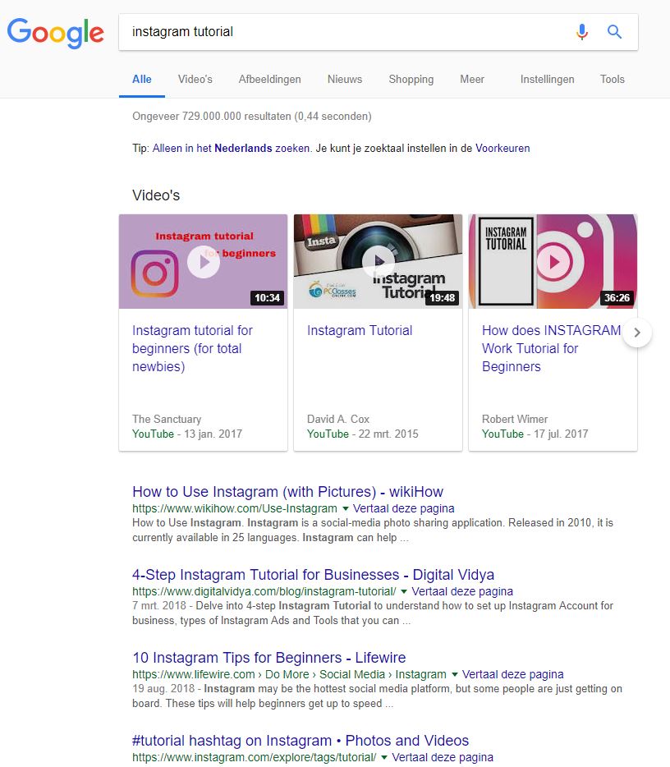Switch to the Afbeeldingen tab
This screenshot has height=767, width=670.
(x=270, y=79)
